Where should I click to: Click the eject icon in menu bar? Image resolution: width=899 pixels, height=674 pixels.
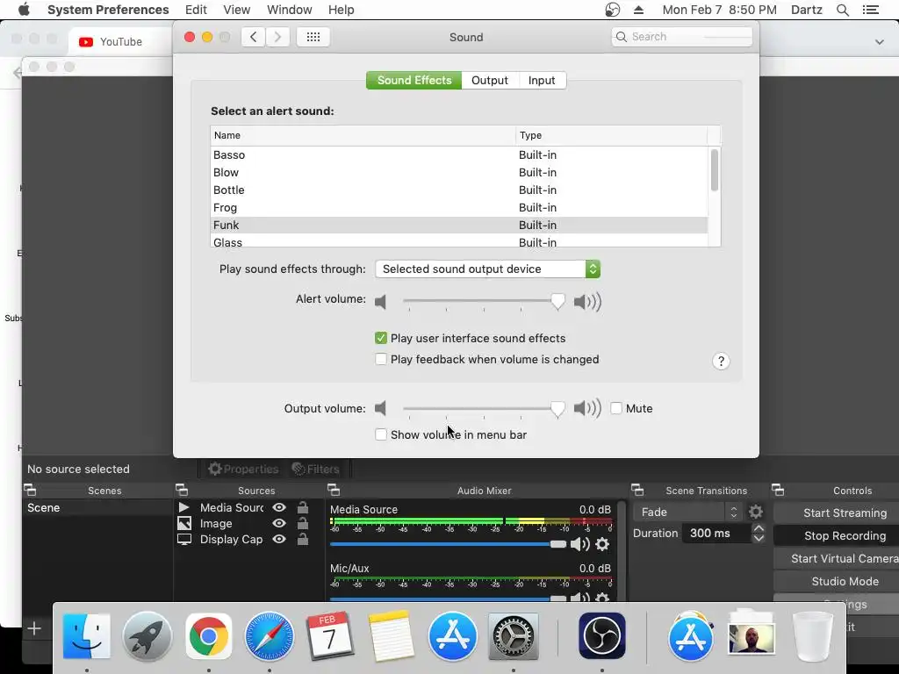[x=639, y=10]
